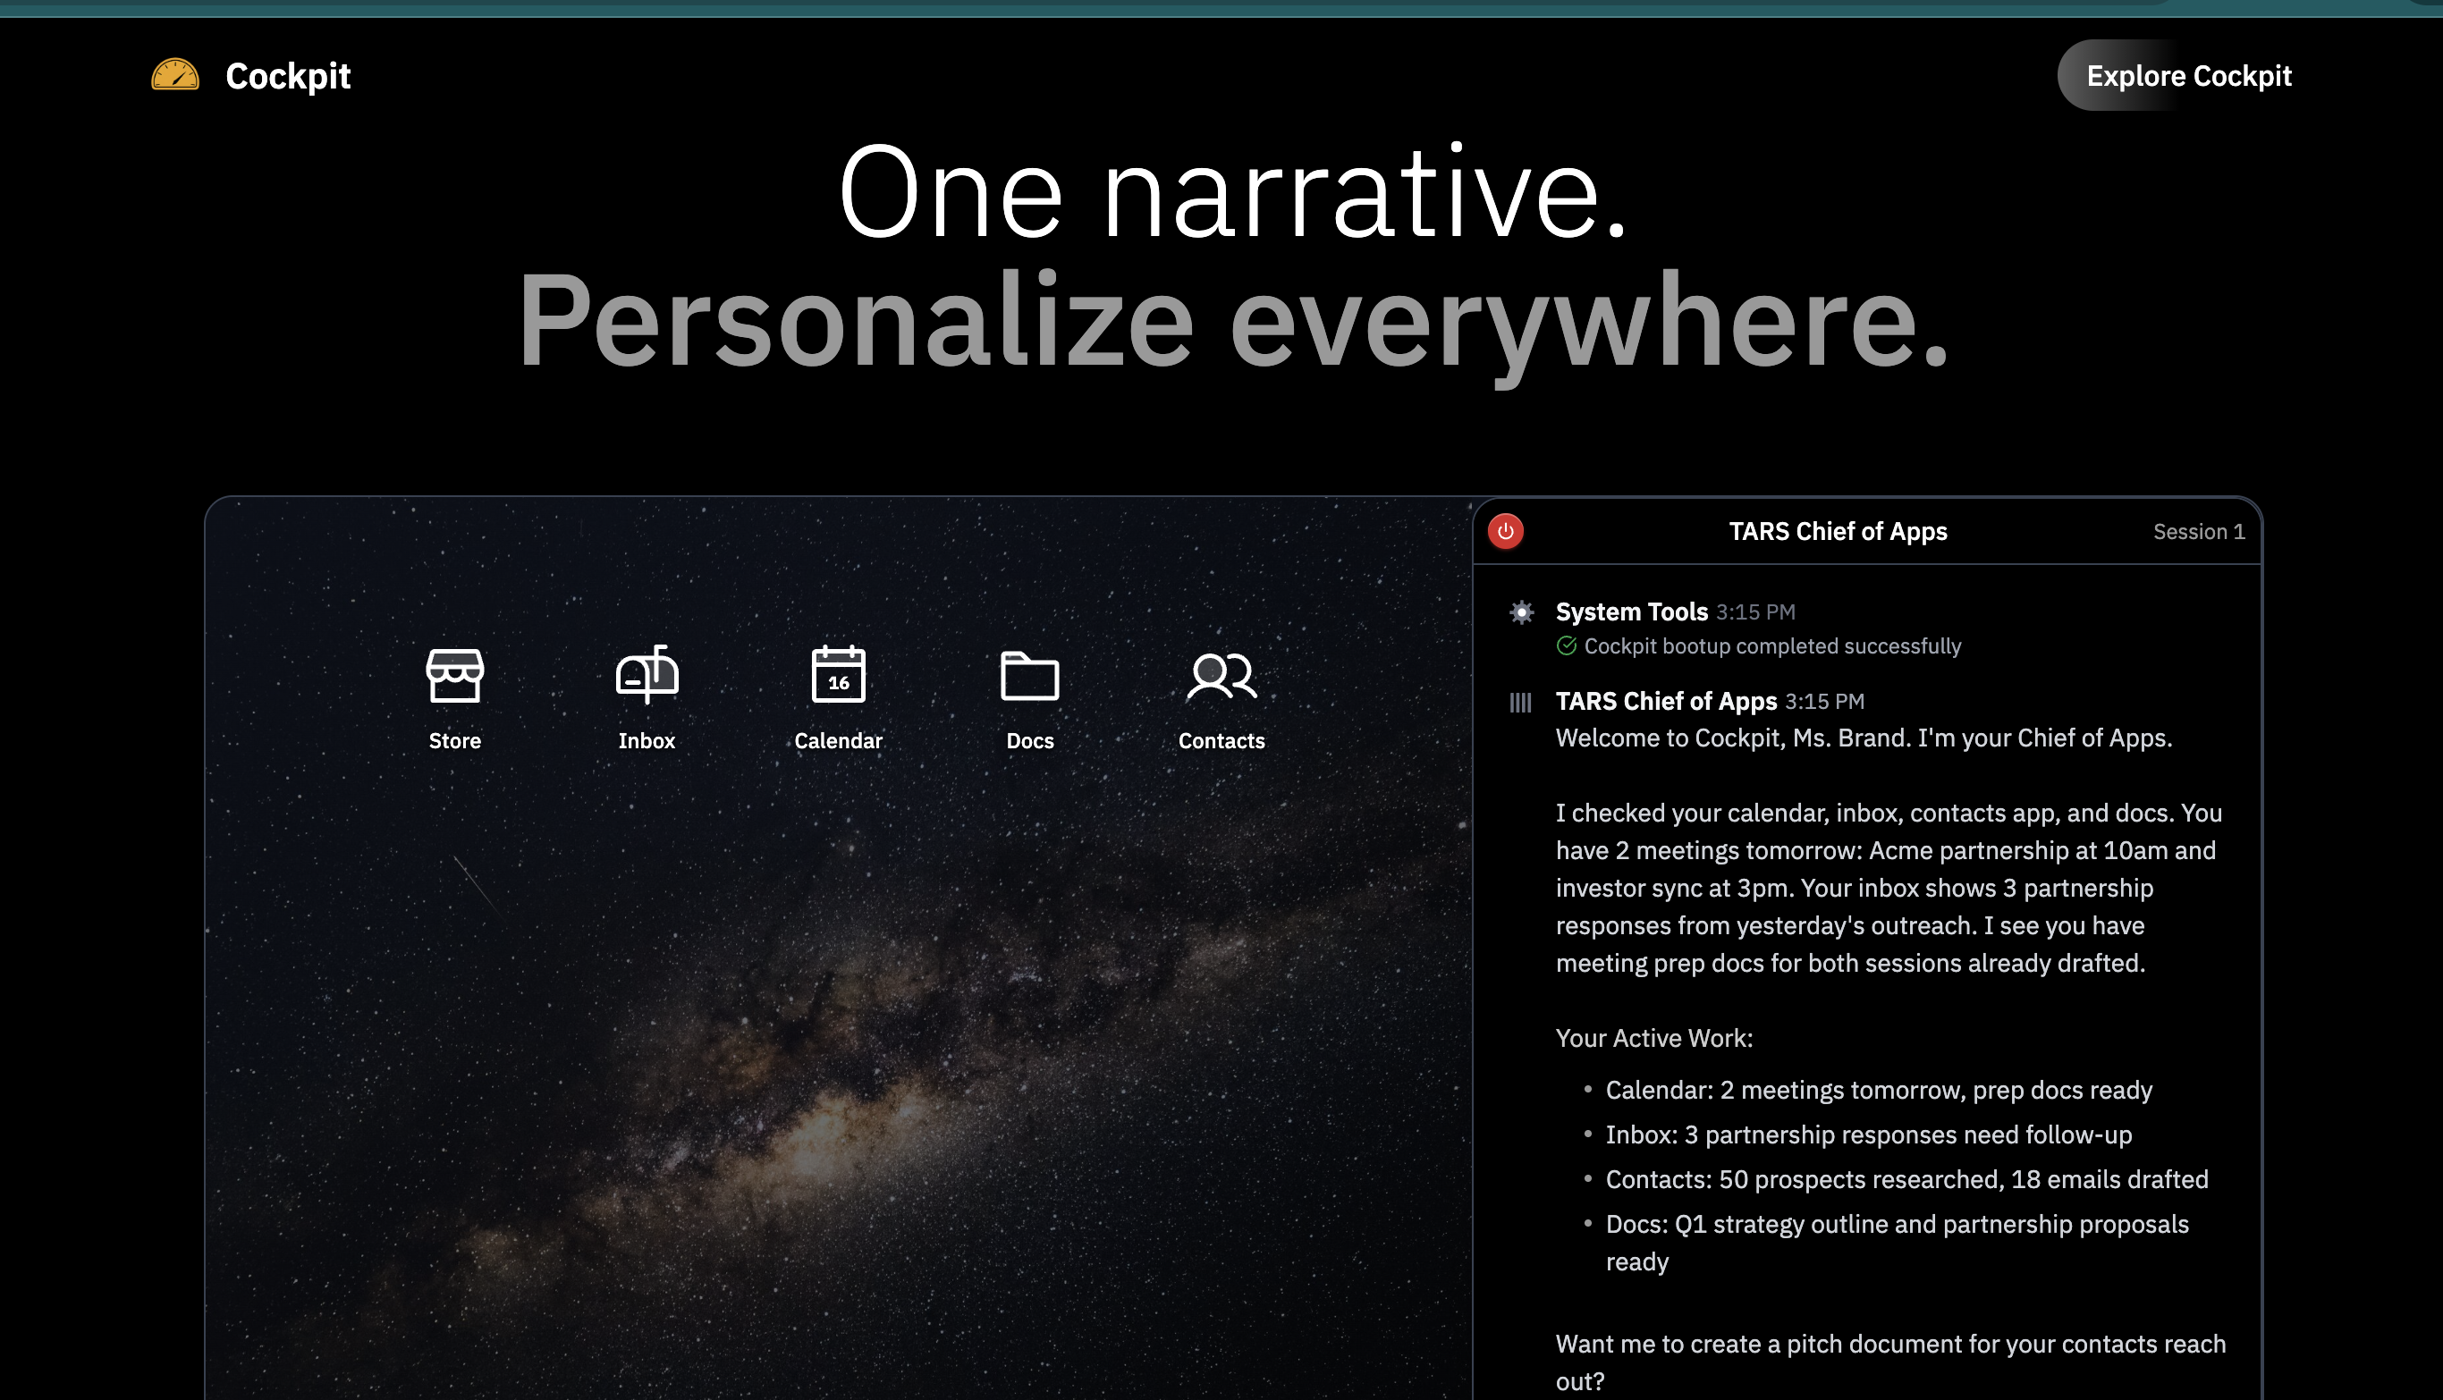Click the Contacts label text
This screenshot has width=2443, height=1400.
coord(1221,741)
